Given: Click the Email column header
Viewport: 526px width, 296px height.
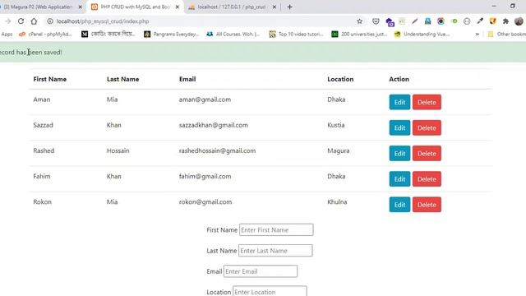Looking at the screenshot, I should [187, 79].
